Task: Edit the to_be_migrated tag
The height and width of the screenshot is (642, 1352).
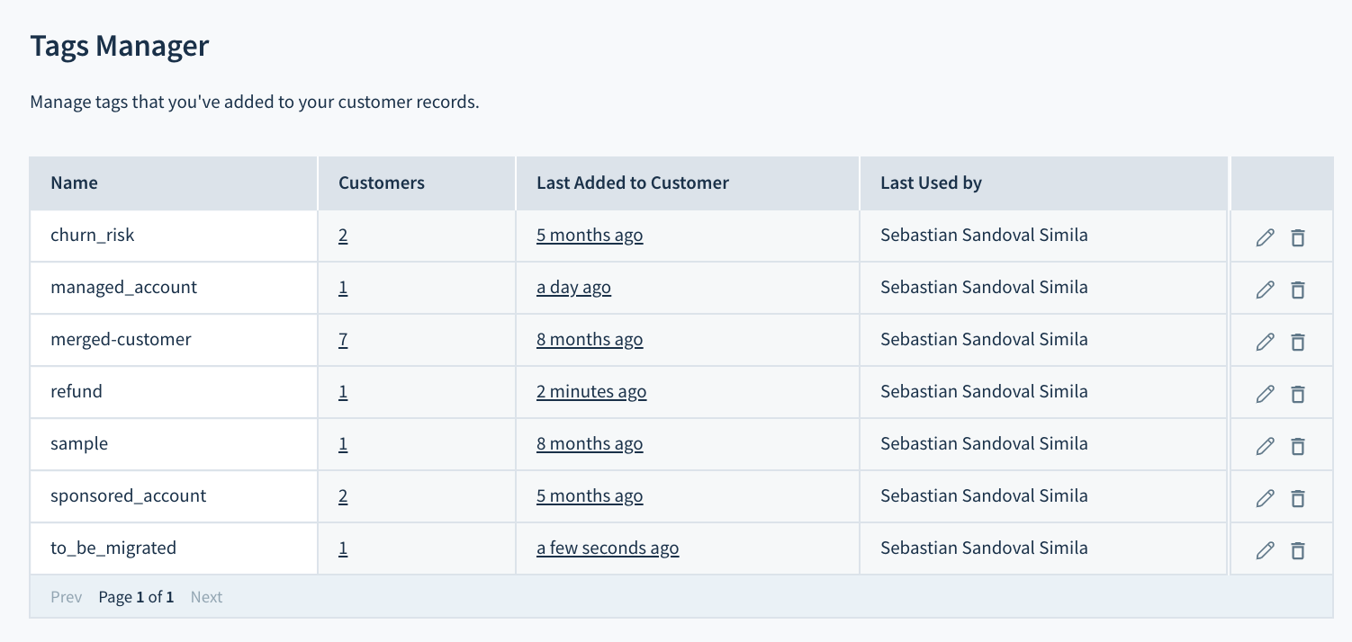Action: pos(1265,550)
